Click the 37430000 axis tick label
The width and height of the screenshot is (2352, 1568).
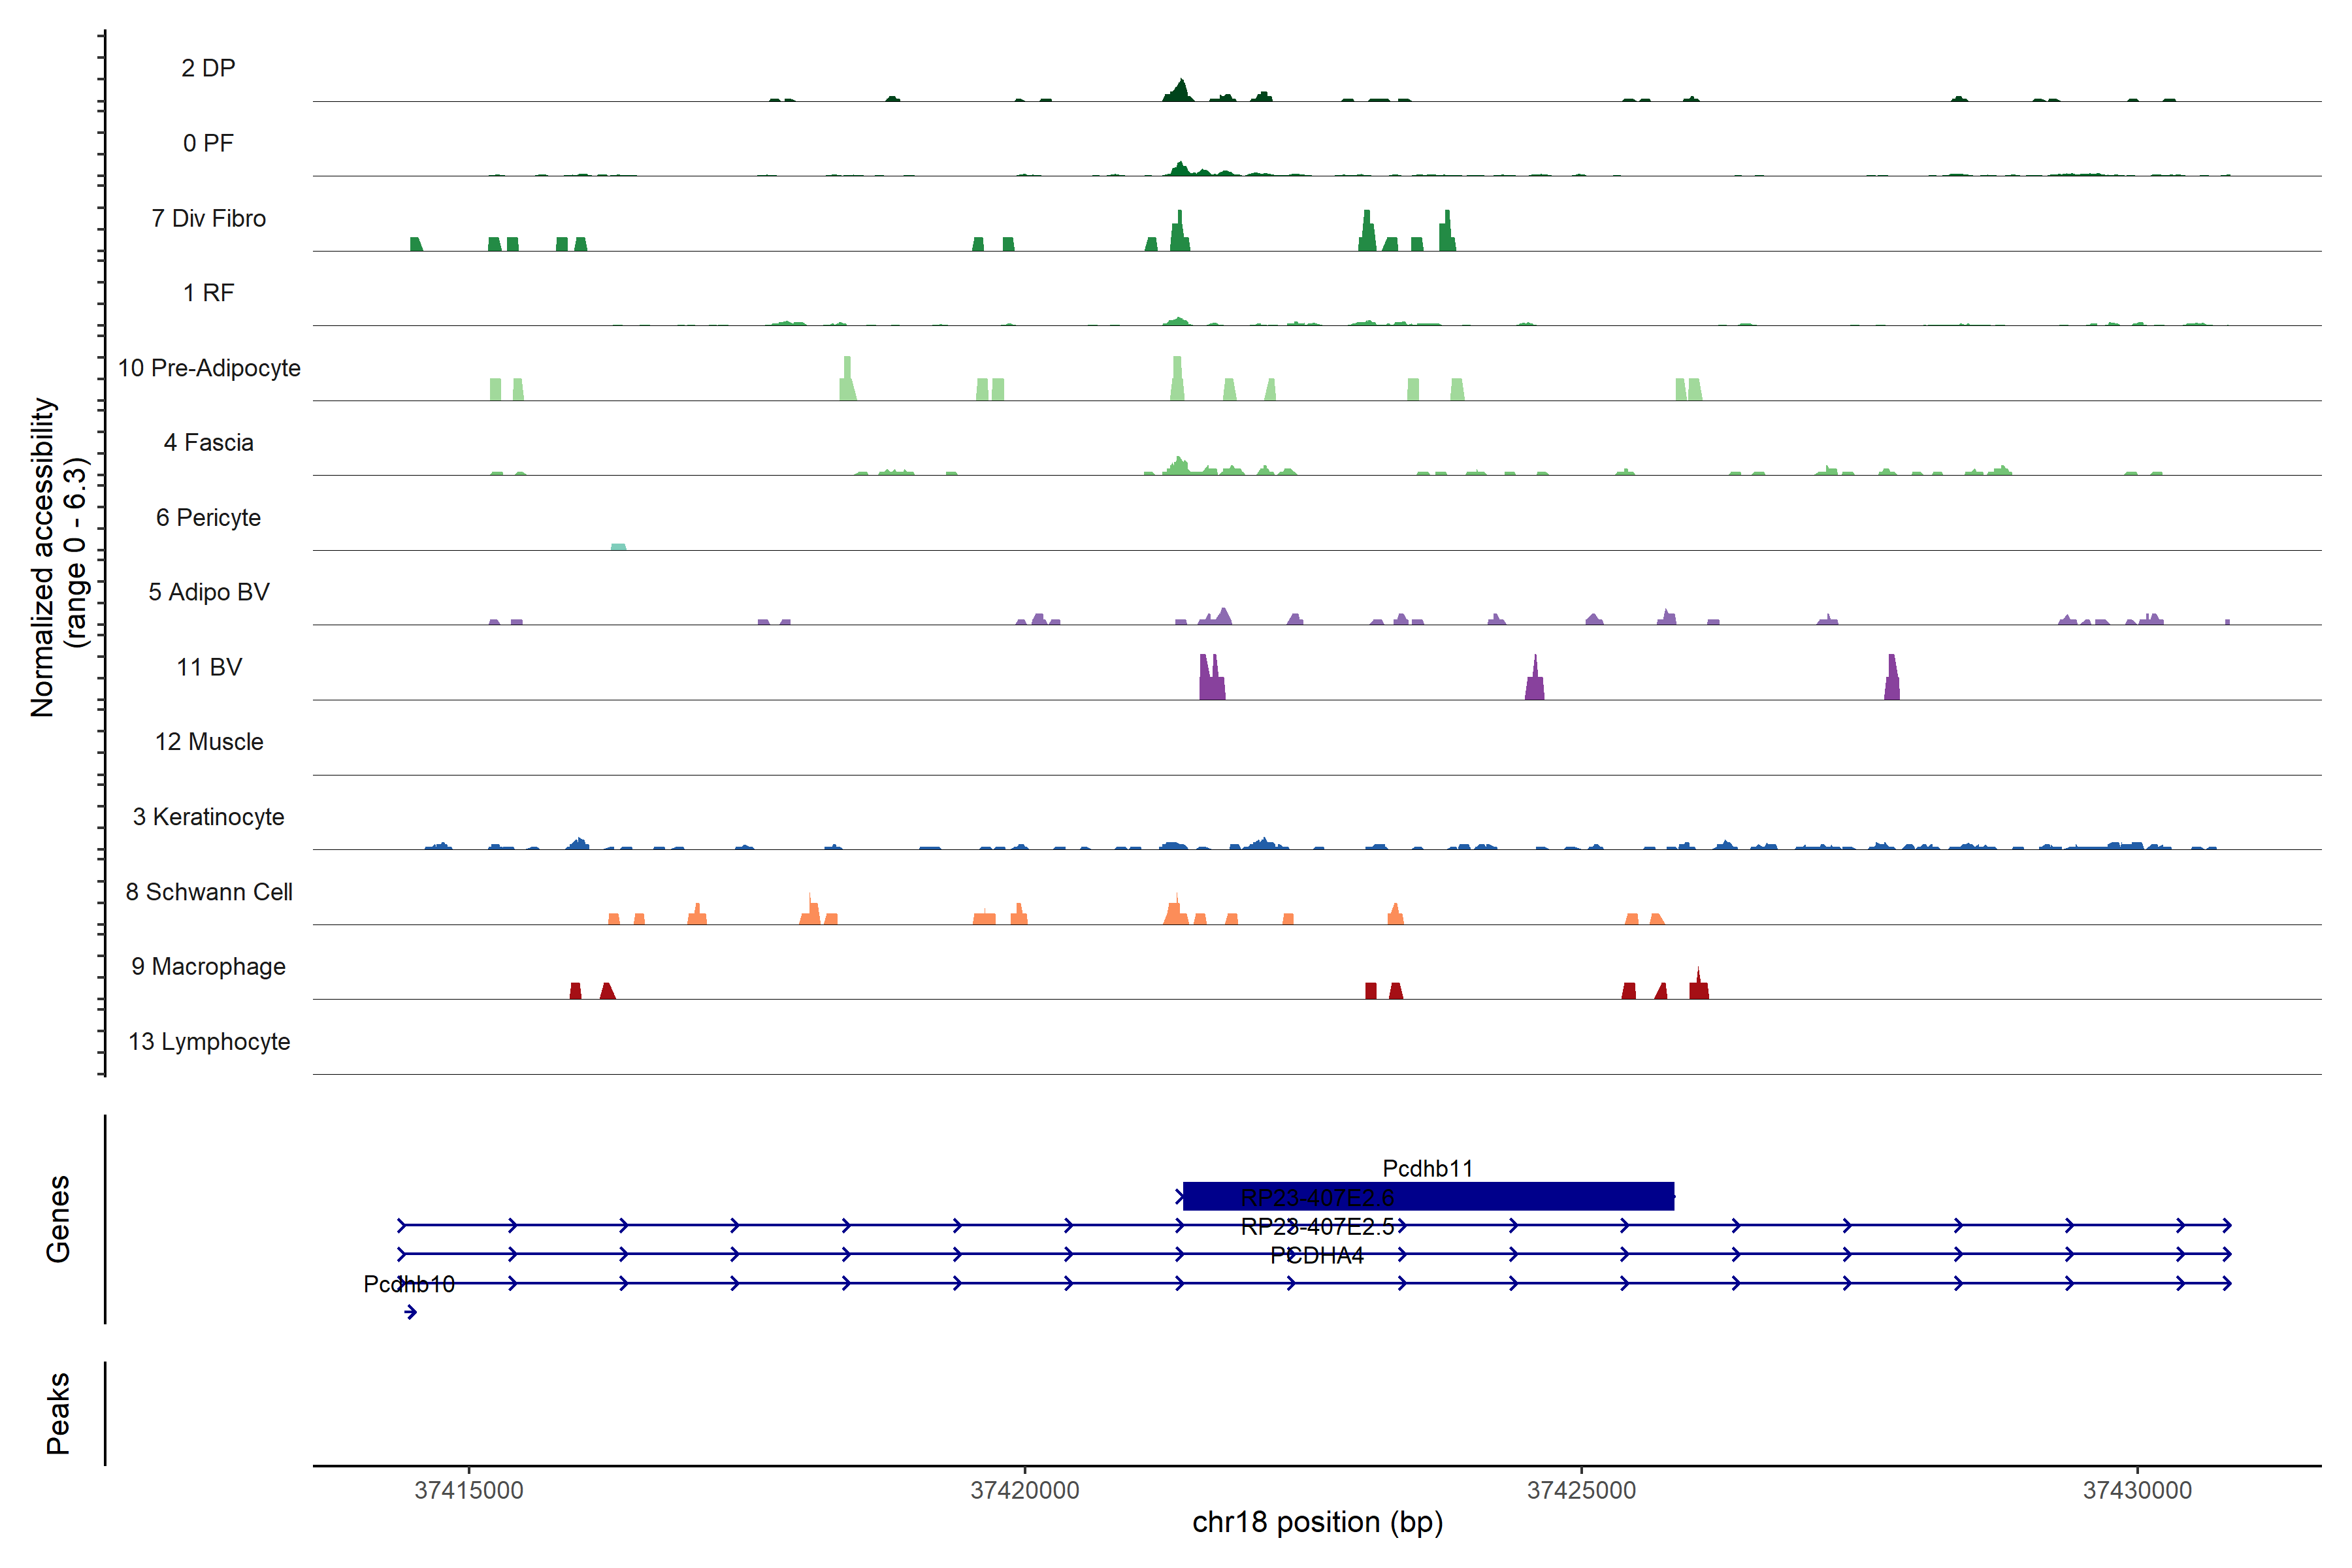coord(2137,1490)
